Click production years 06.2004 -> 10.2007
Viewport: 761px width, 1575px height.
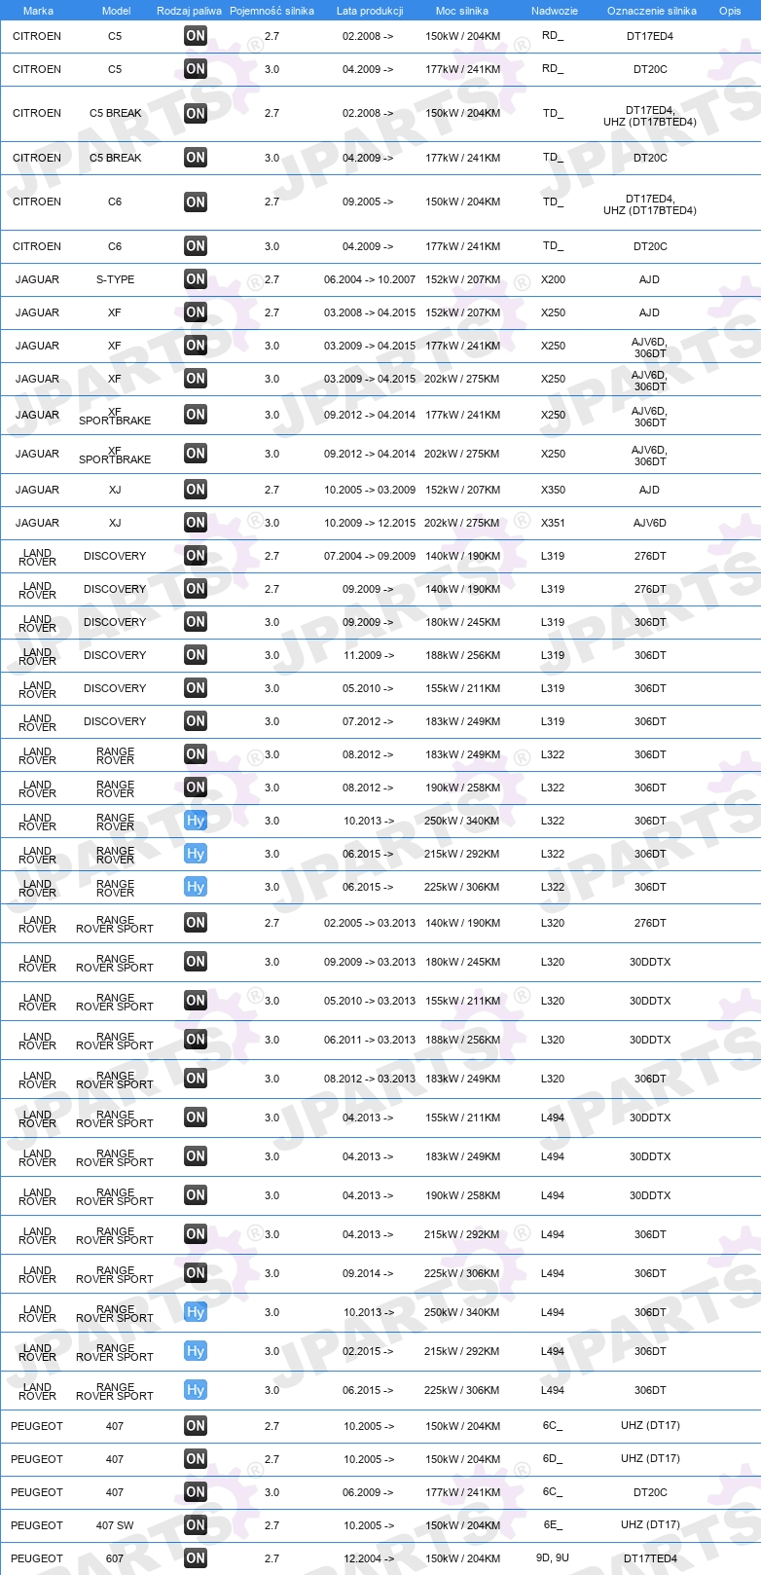pos(370,279)
